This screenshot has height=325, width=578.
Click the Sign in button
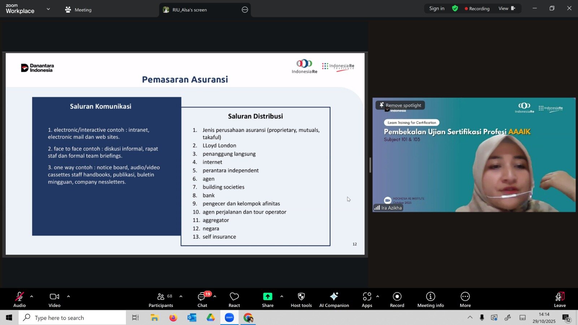[x=437, y=8]
